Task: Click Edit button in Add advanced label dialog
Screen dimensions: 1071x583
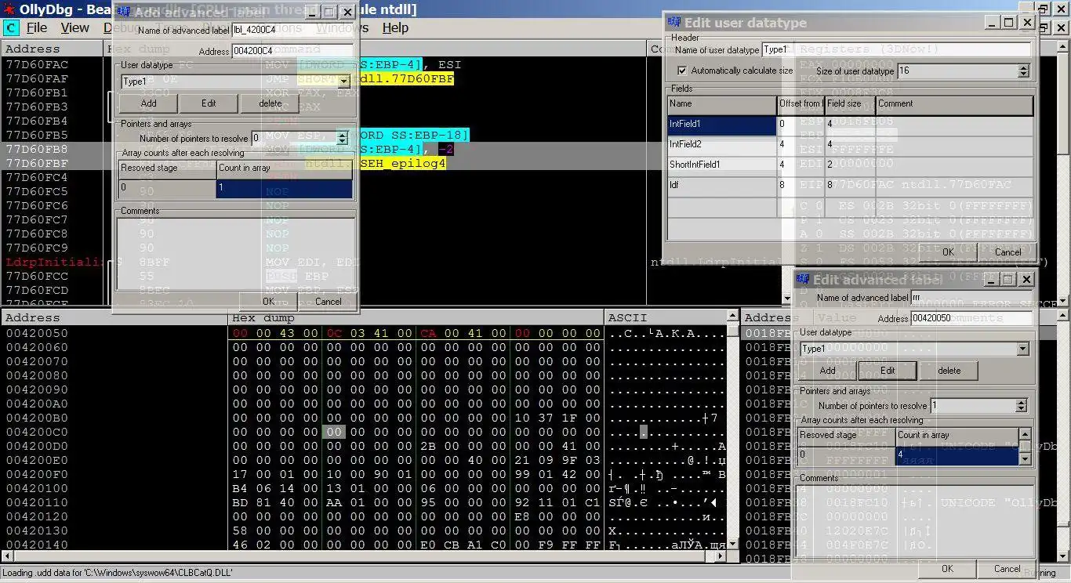Action: click(209, 103)
